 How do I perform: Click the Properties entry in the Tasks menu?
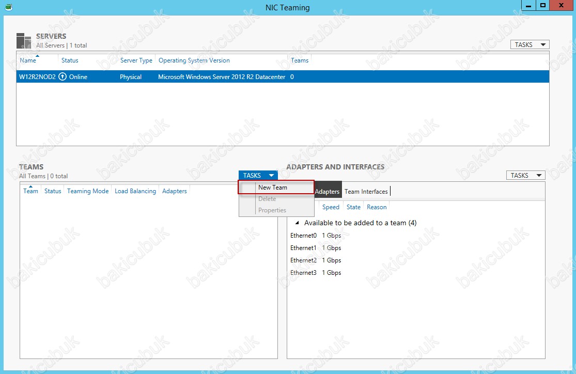(276, 210)
